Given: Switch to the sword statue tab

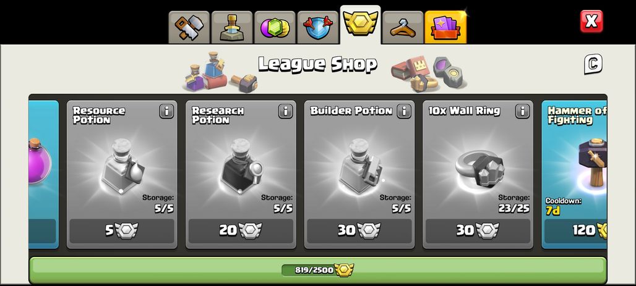Looking at the screenshot, I should 232,28.
